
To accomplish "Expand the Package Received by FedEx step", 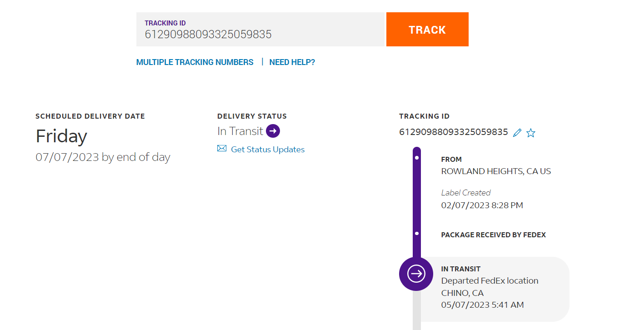I will point(493,235).
